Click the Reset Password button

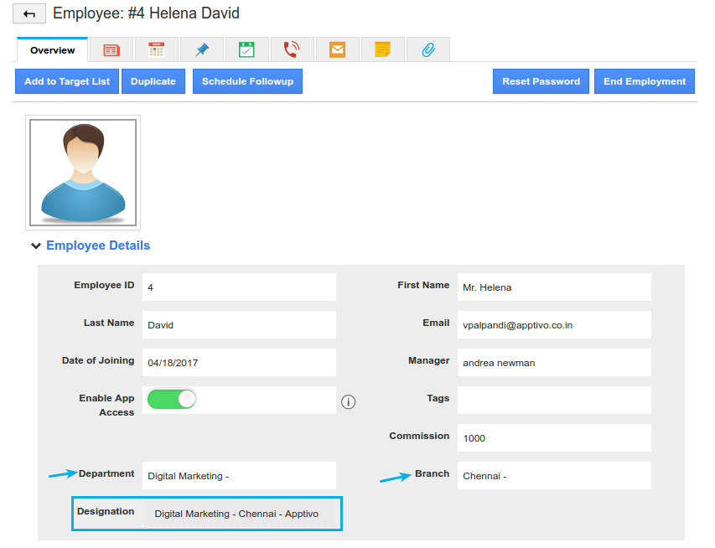coord(541,80)
